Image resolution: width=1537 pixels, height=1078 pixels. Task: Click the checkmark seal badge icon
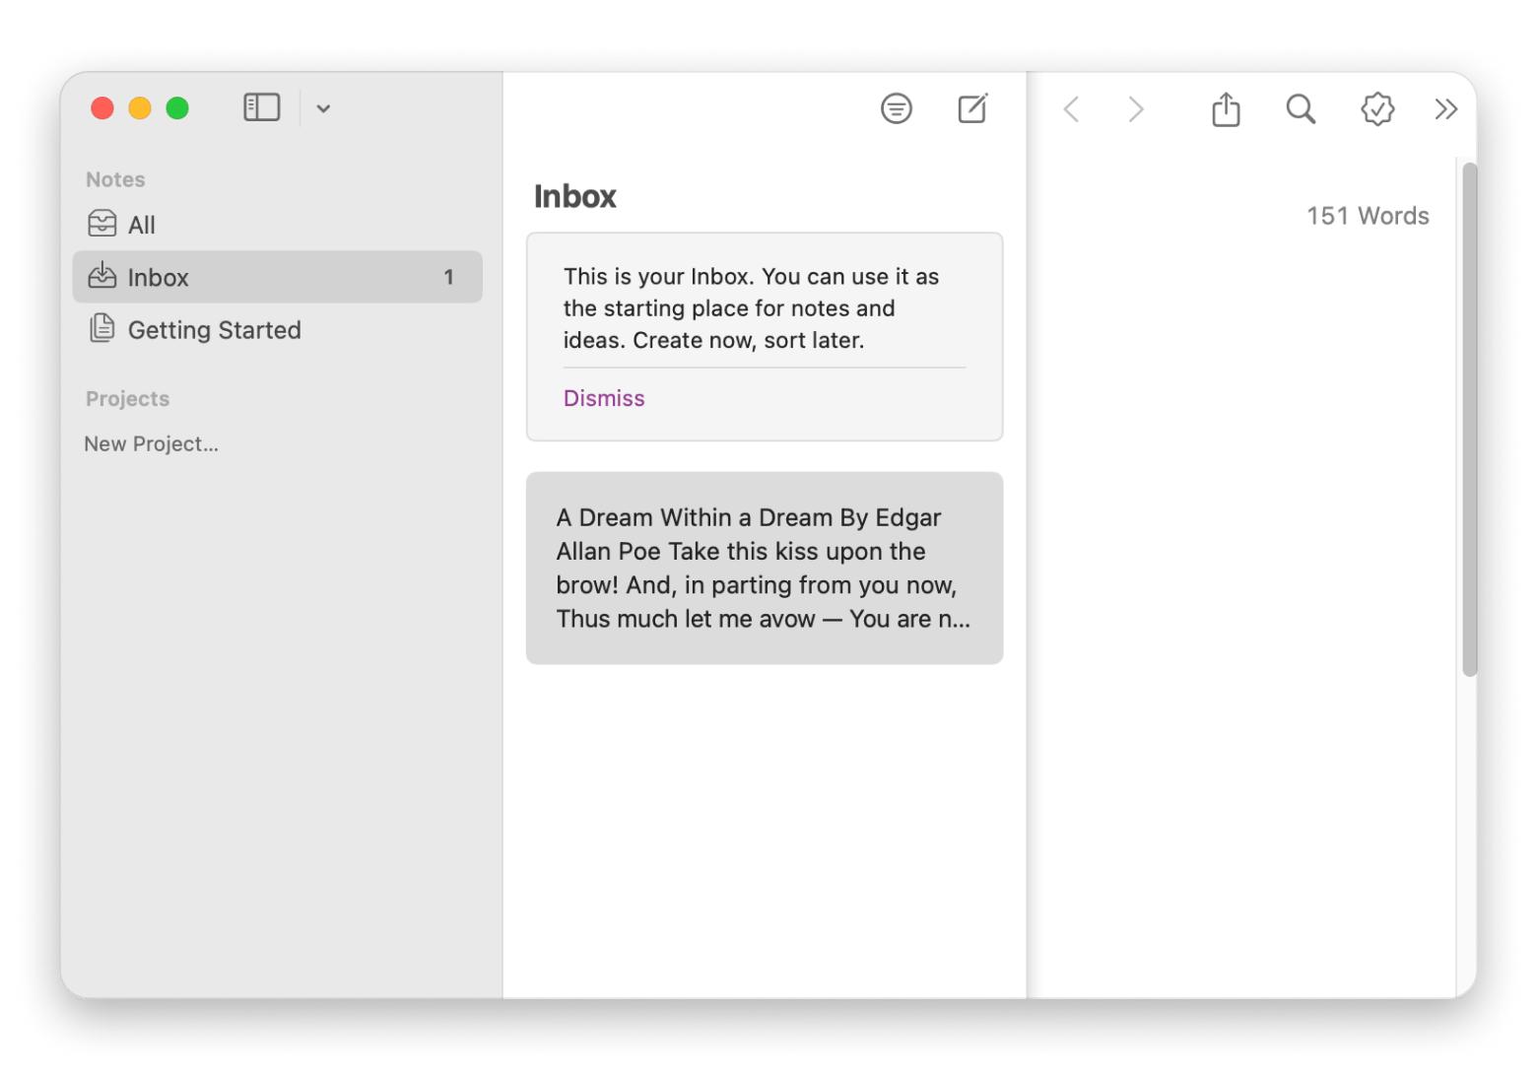pos(1377,108)
